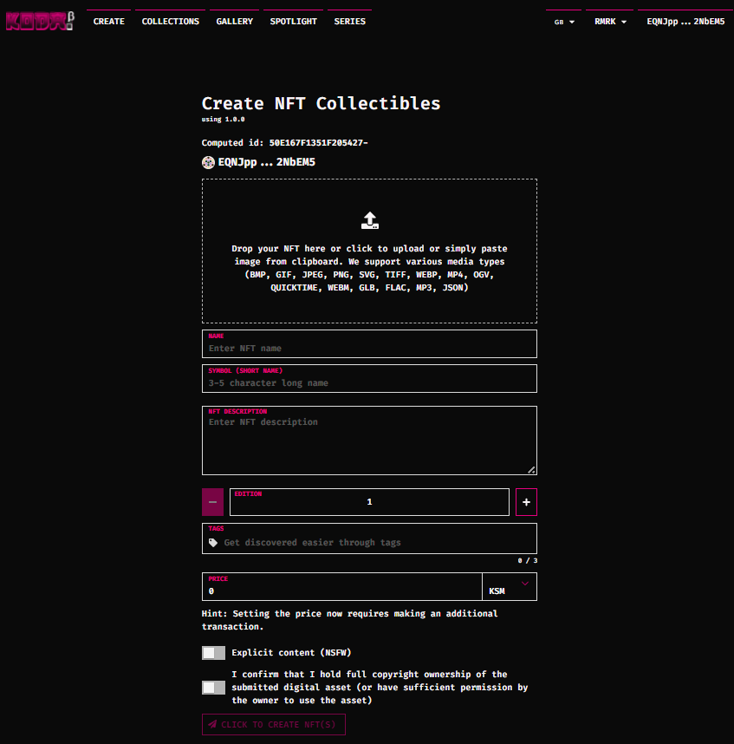Click the upload icon in drop zone
Viewport: 734px width, 744px height.
click(x=369, y=220)
